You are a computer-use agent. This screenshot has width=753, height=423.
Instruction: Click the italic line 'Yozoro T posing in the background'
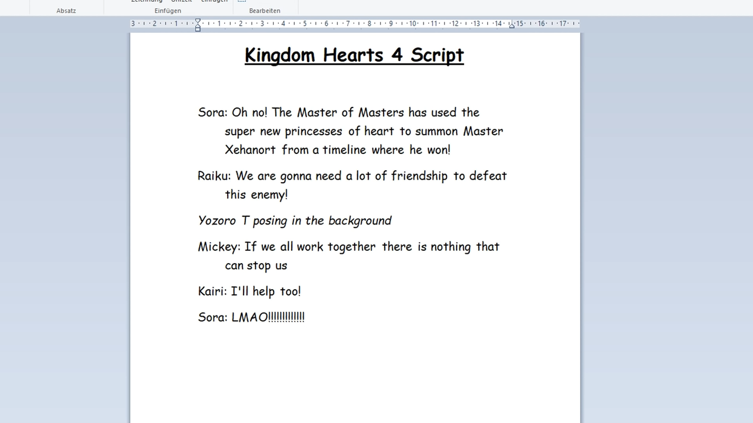coord(295,220)
